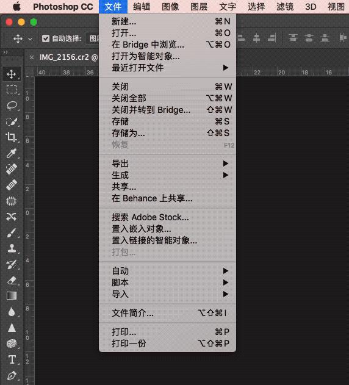
Task: Choose 新建... from the file menu
Action: [168, 21]
